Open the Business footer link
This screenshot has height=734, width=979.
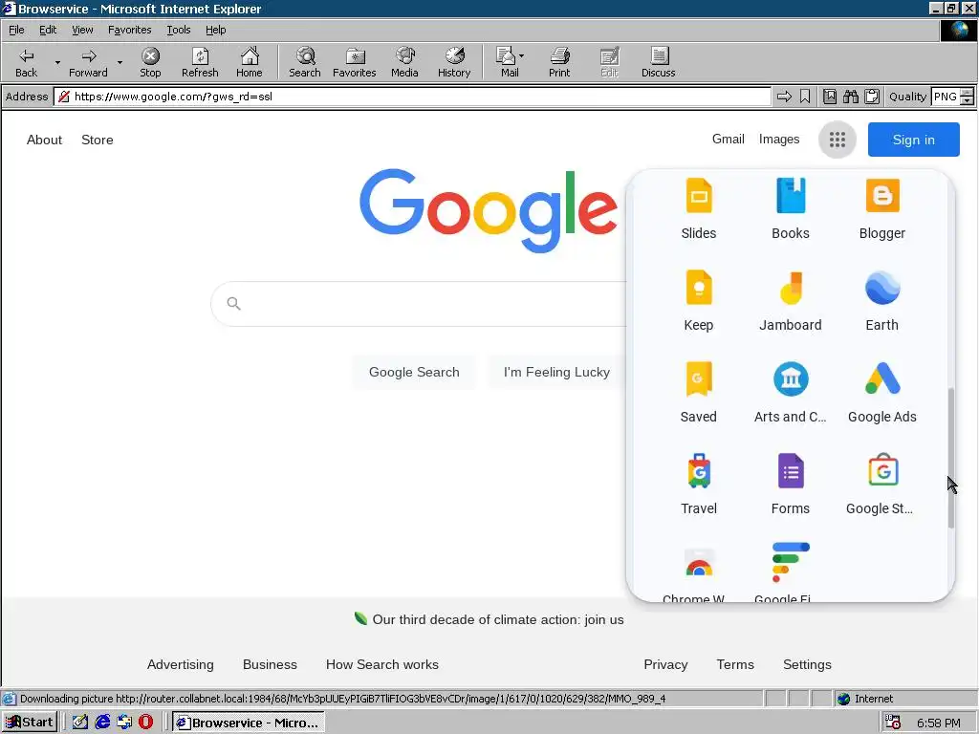[270, 665]
